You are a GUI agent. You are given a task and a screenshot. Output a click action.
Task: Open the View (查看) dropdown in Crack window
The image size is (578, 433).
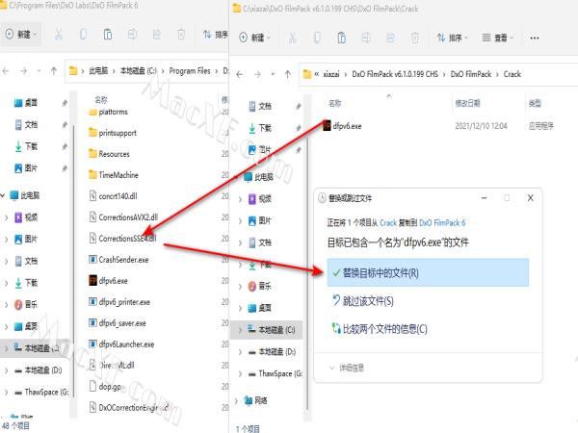click(x=498, y=38)
